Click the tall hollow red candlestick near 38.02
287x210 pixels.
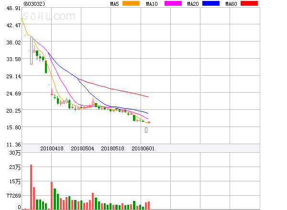(x=31, y=51)
